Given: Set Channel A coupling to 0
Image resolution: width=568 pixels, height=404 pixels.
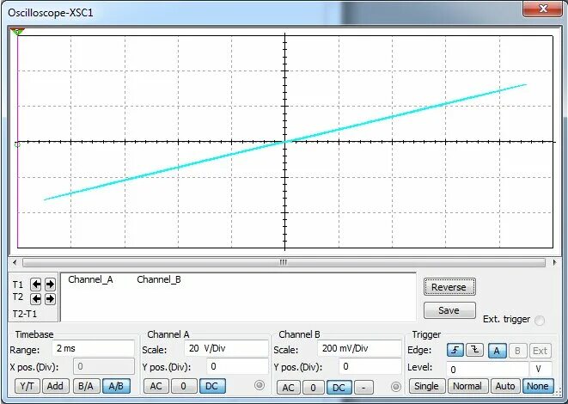Looking at the screenshot, I should point(184,386).
